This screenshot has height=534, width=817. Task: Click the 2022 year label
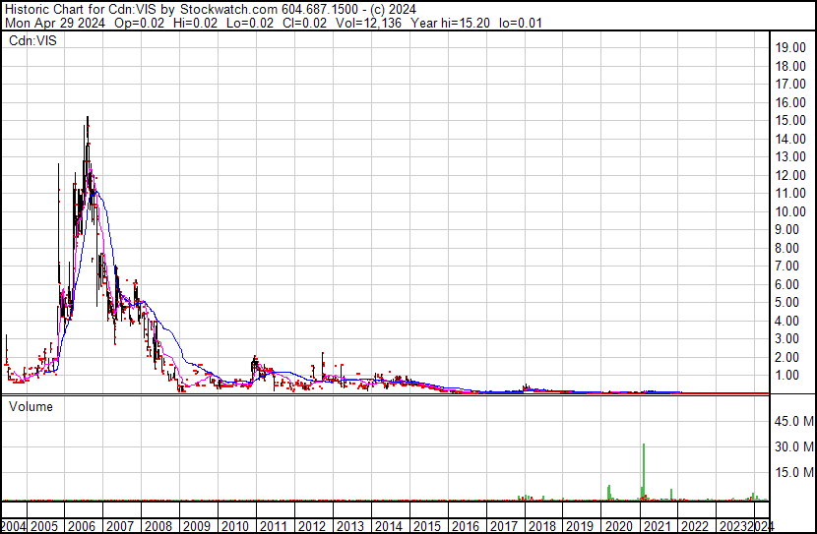pos(695,526)
